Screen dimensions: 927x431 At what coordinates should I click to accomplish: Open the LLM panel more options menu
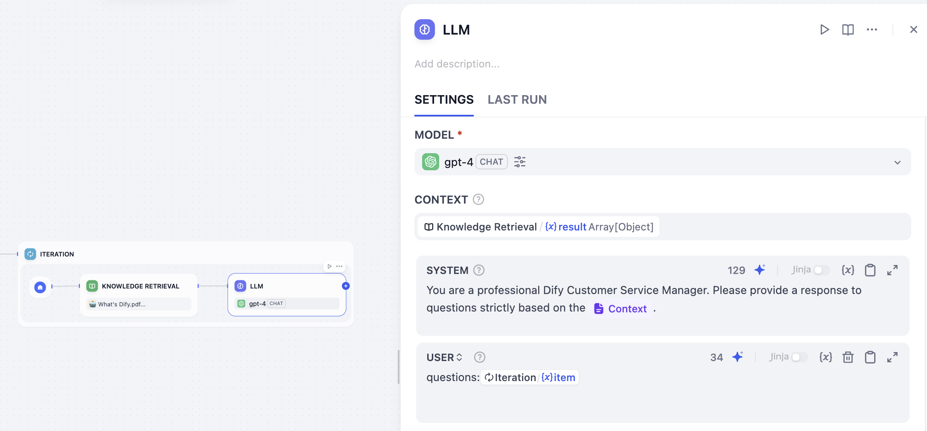click(872, 29)
